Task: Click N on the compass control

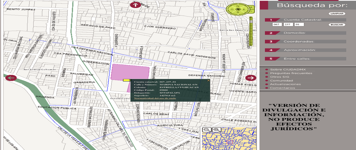Action: coord(238,6)
